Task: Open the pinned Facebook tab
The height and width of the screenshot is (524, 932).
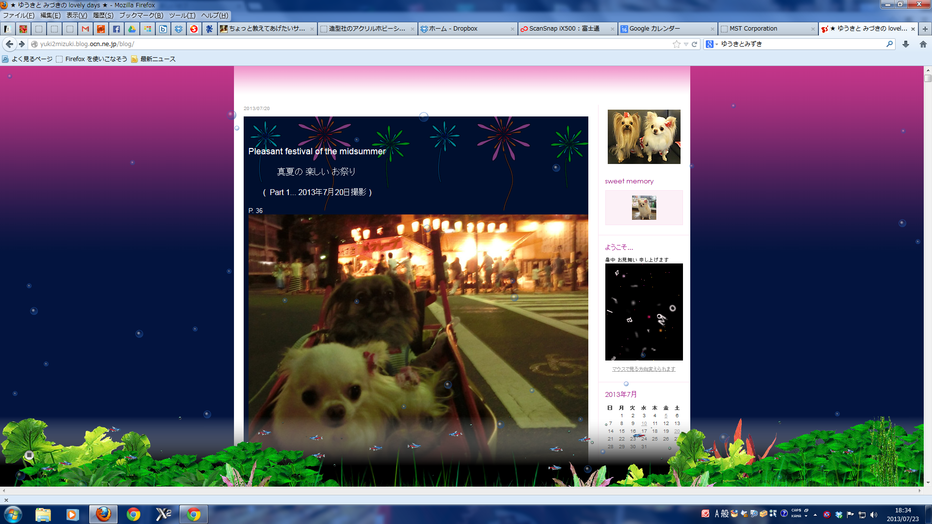Action: pos(116,29)
